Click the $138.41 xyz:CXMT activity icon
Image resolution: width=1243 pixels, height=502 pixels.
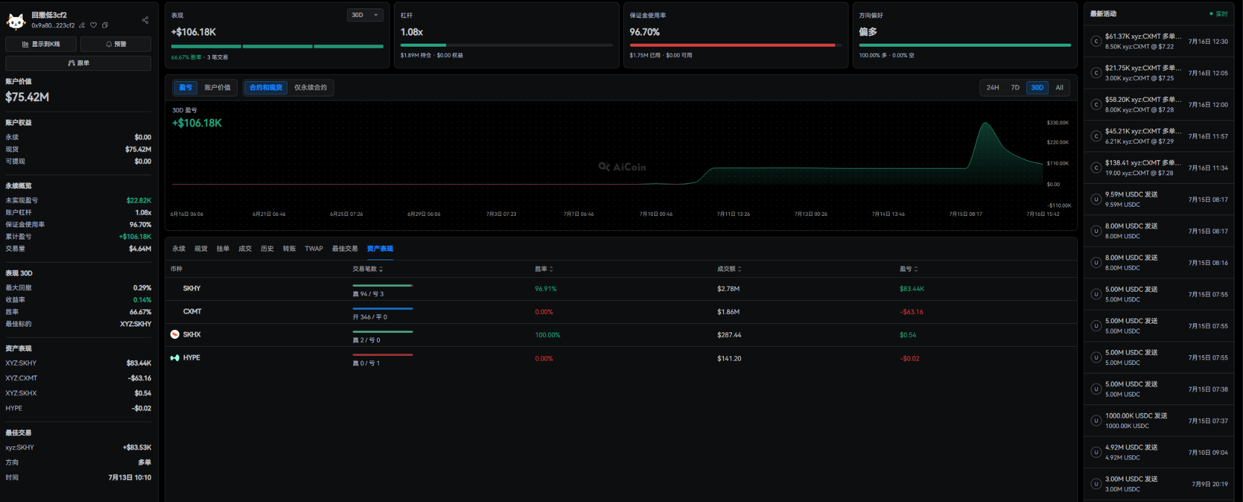(1096, 167)
